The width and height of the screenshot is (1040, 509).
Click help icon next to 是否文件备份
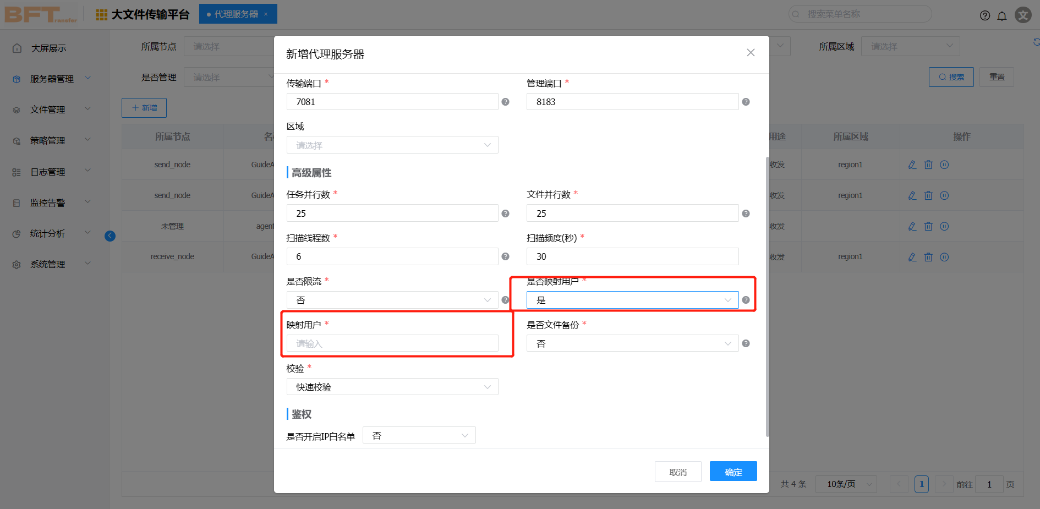pyautogui.click(x=746, y=343)
